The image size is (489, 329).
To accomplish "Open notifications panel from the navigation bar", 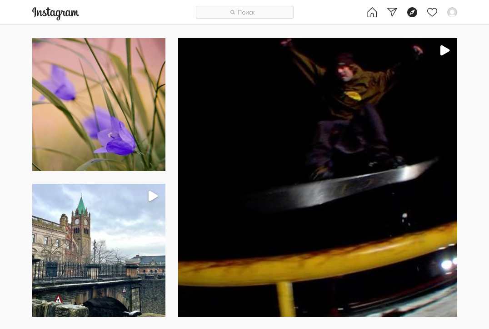I will coord(432,12).
